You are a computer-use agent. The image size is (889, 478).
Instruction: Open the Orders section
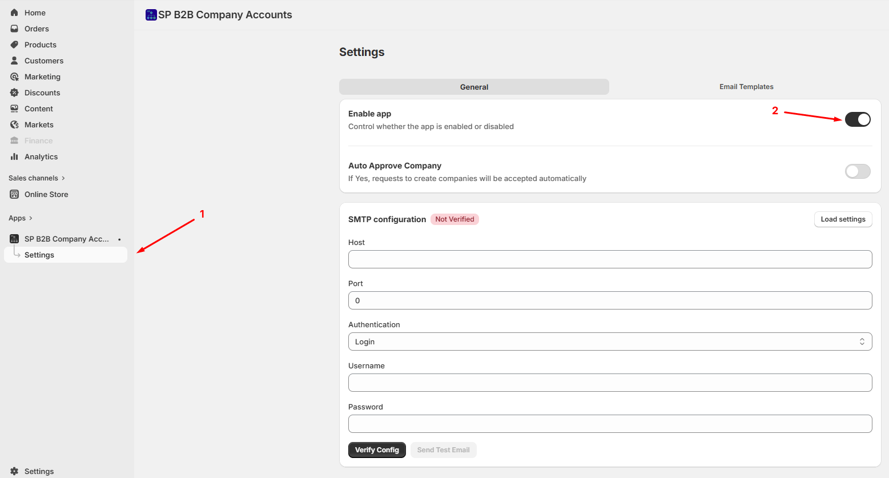[37, 28]
